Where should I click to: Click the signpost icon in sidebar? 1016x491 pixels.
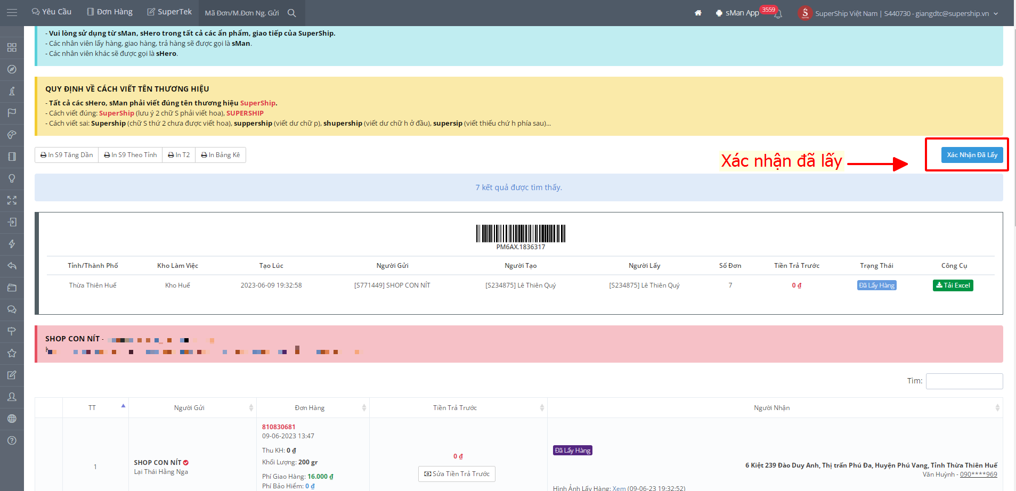point(12,331)
